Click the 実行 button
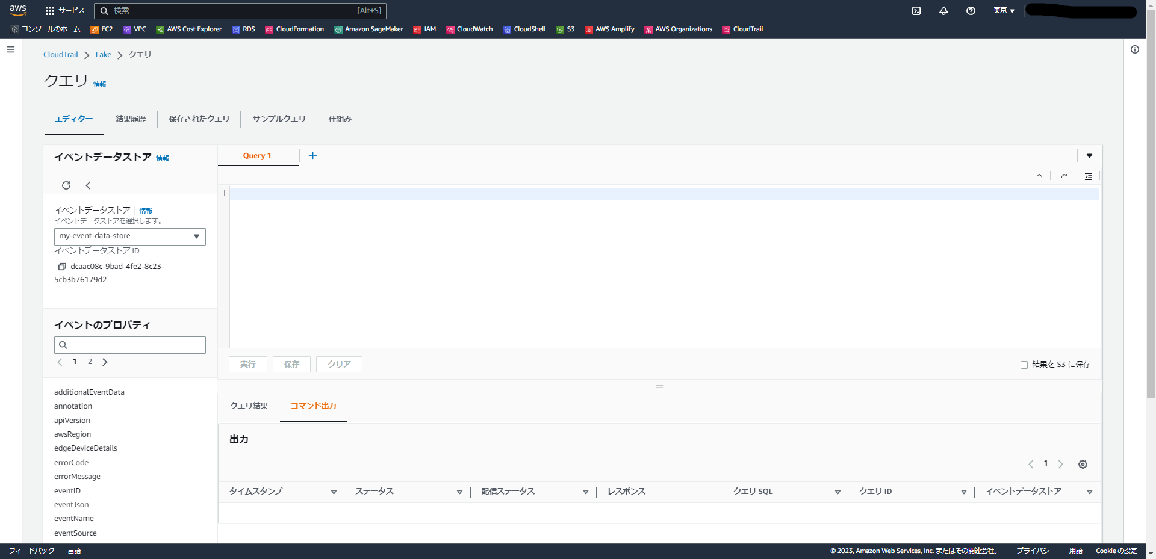The height and width of the screenshot is (559, 1156). click(248, 365)
